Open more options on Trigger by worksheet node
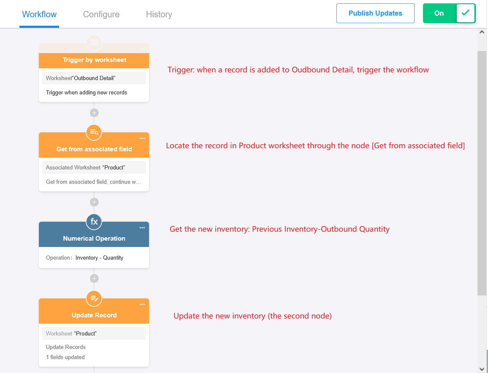The height and width of the screenshot is (373, 488). coord(142,49)
